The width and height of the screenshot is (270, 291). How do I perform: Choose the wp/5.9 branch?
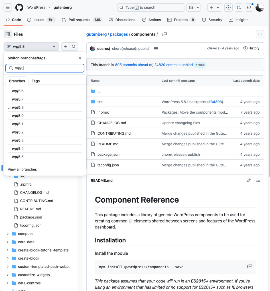coord(18,116)
